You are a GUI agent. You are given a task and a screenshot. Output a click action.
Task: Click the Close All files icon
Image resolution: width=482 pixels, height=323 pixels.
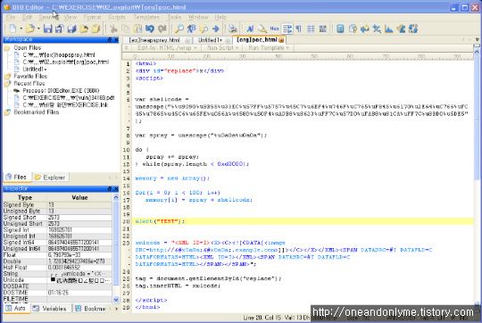click(x=96, y=29)
